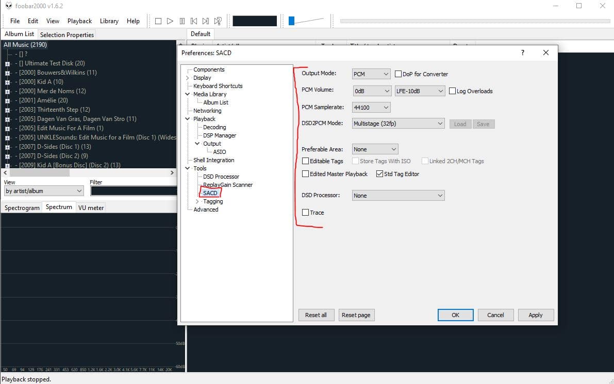This screenshot has width=614, height=384.
Task: Click the Apply button
Action: pyautogui.click(x=535, y=315)
